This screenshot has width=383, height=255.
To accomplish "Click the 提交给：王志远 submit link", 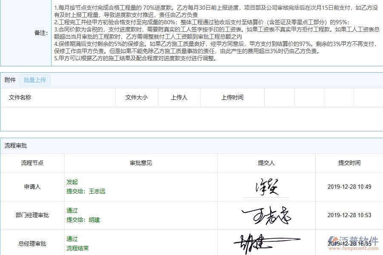I will tap(84, 191).
